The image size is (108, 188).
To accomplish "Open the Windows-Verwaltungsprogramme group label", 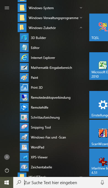I will (x=53, y=18).
